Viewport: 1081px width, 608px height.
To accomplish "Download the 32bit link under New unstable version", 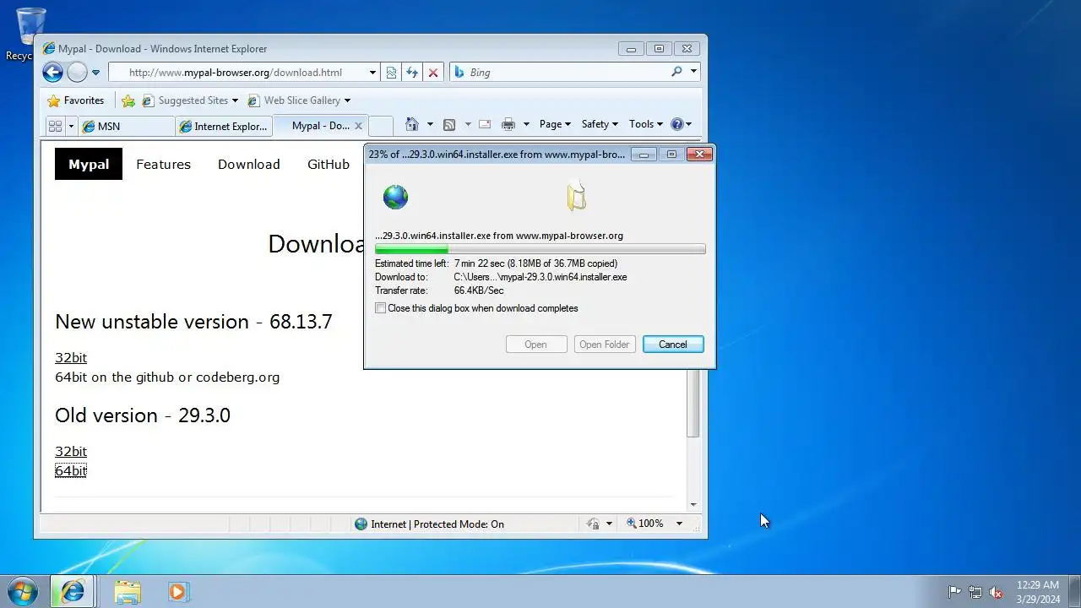I will [x=71, y=358].
